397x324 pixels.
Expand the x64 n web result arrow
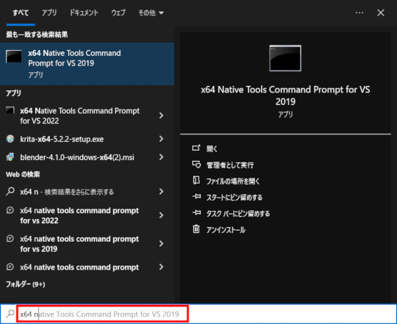(x=161, y=192)
